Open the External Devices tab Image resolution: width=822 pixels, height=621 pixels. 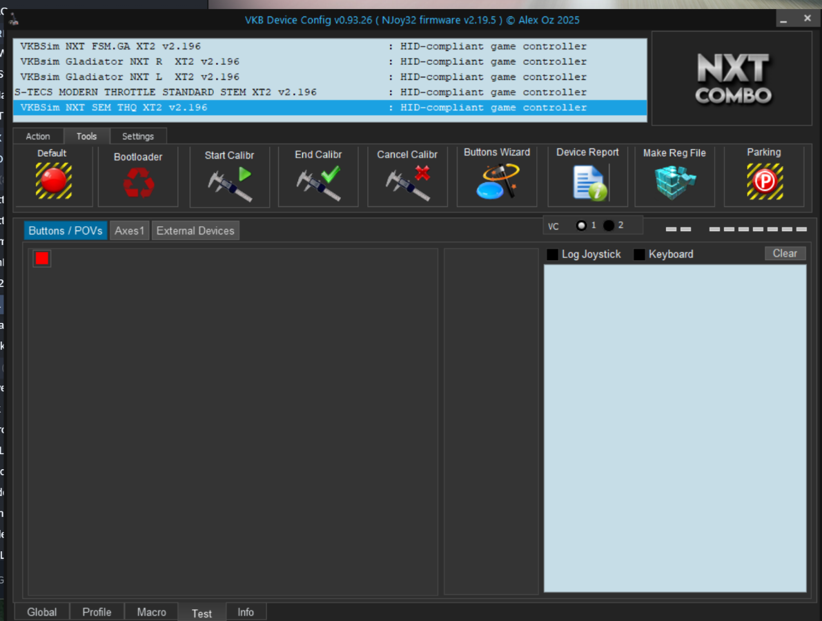point(195,230)
